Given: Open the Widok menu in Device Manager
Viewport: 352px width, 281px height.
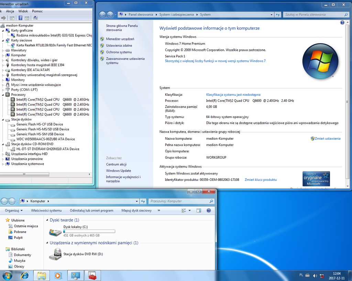Looking at the screenshot, I should (23, 11).
